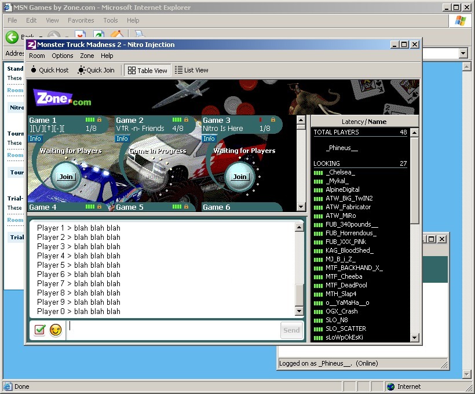Select player OGX_Crash in the list

[x=342, y=312]
